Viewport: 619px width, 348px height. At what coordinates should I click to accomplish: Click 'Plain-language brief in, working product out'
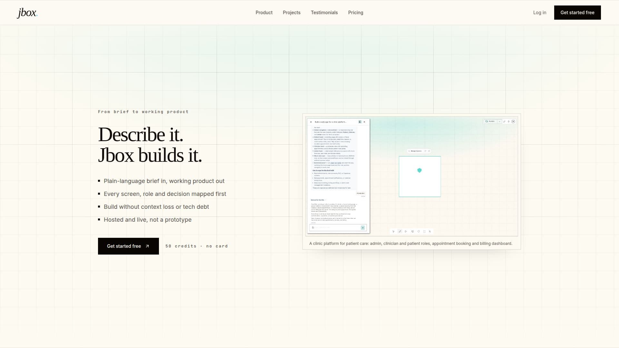coord(164,181)
